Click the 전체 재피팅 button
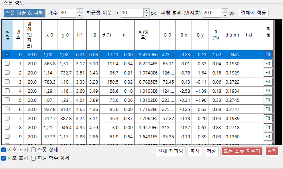 tap(170, 151)
